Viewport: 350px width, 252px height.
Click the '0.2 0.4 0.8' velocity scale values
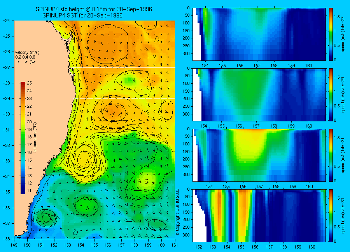tap(25, 57)
